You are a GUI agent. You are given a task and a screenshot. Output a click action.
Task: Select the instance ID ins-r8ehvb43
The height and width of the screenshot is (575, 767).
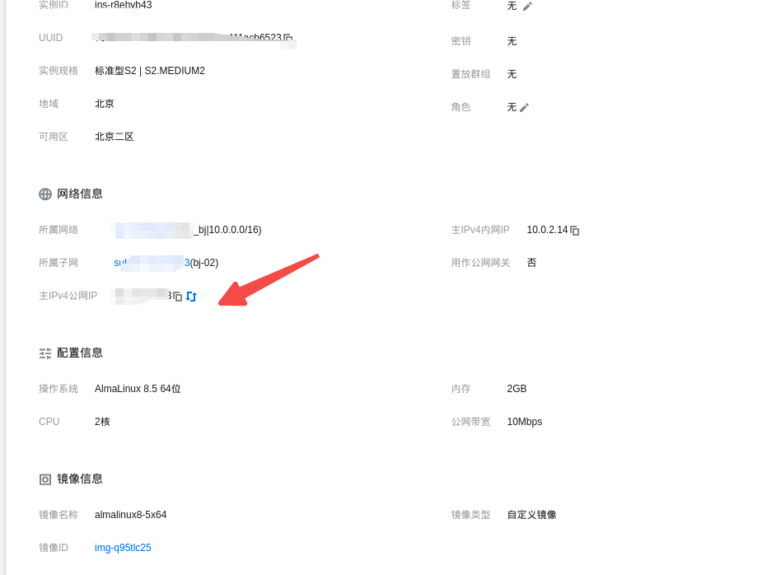point(124,5)
